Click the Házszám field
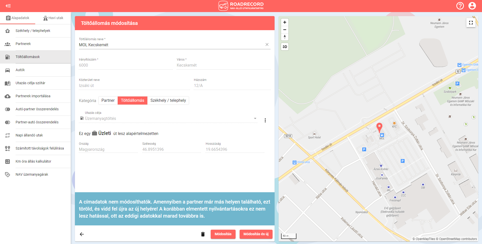The width and height of the screenshot is (482, 244). (232, 85)
